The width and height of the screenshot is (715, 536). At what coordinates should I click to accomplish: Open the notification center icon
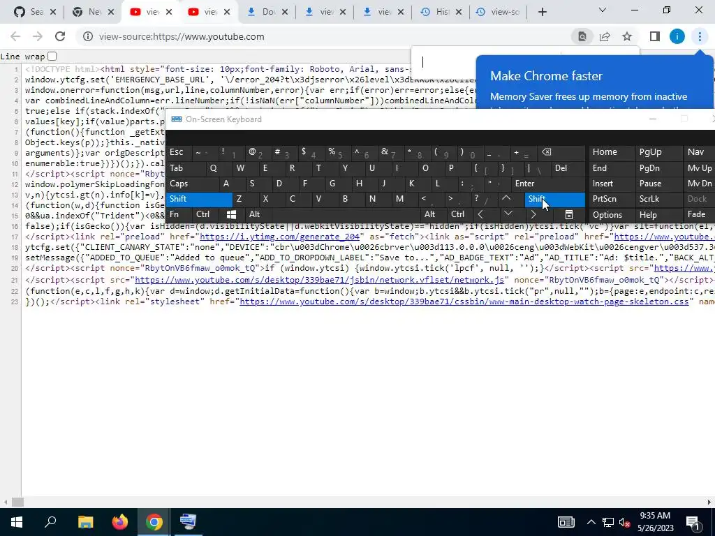[693, 522]
